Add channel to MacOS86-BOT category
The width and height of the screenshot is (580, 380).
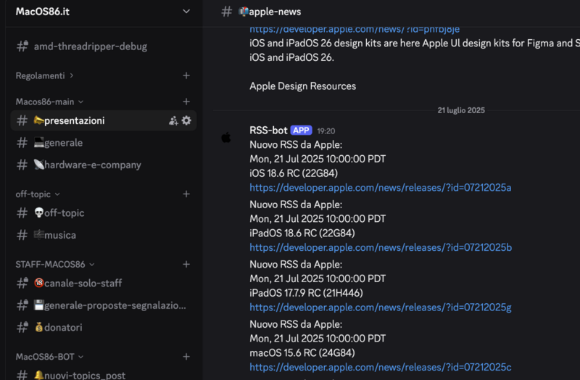[x=186, y=357]
